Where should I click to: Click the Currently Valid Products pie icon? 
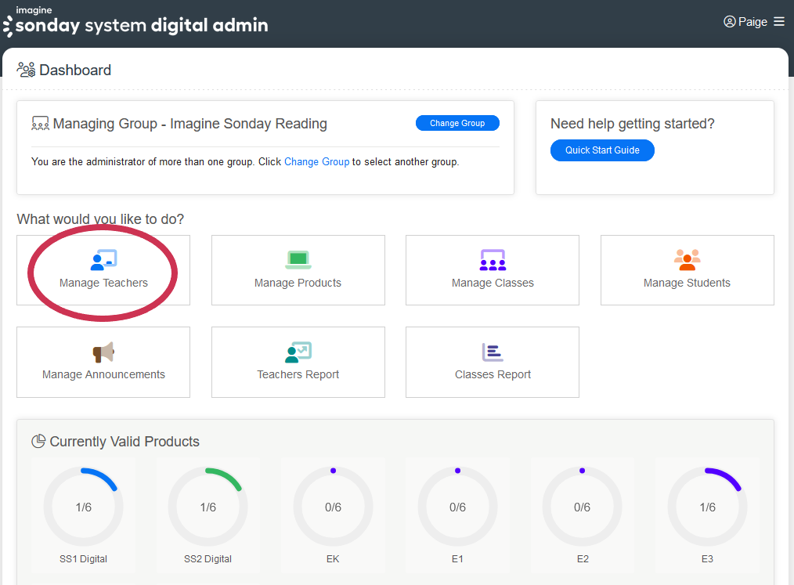[x=38, y=442]
